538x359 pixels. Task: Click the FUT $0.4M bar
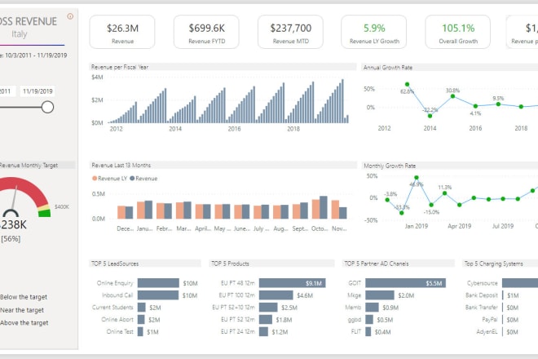[368, 331]
